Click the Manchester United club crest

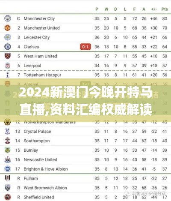[x=7, y=28]
